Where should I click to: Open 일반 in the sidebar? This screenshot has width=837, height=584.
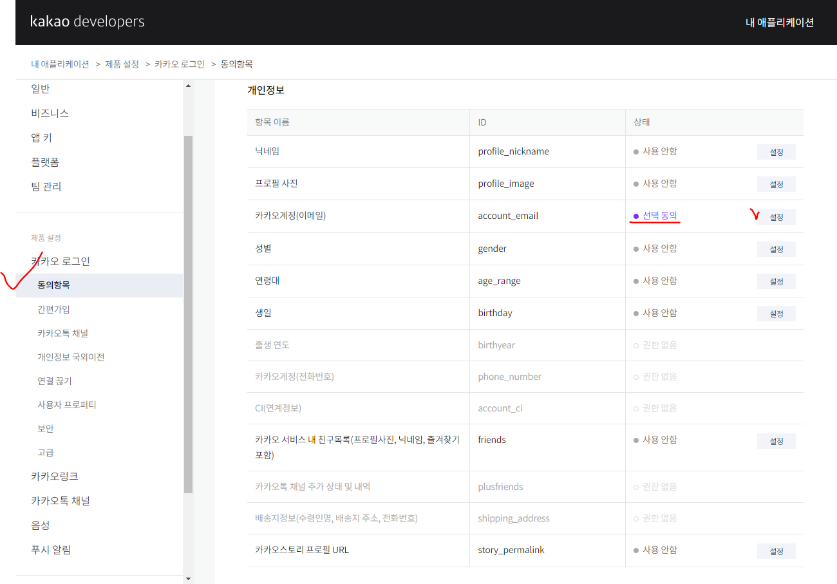coord(41,89)
